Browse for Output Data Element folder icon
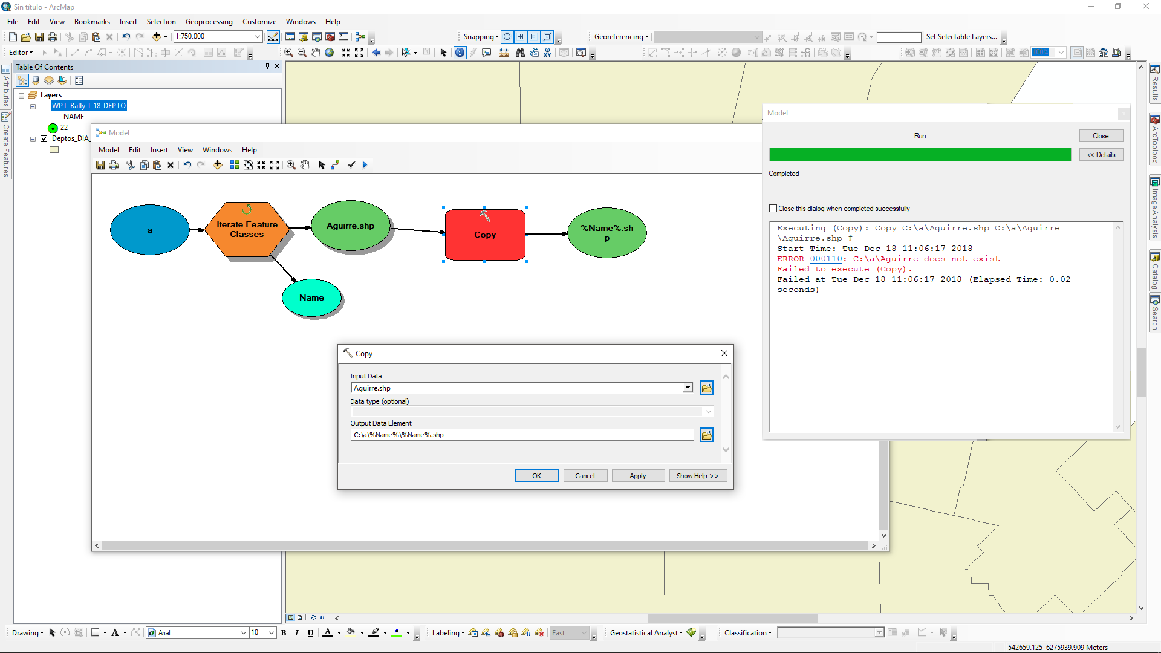The width and height of the screenshot is (1161, 653). (x=706, y=435)
